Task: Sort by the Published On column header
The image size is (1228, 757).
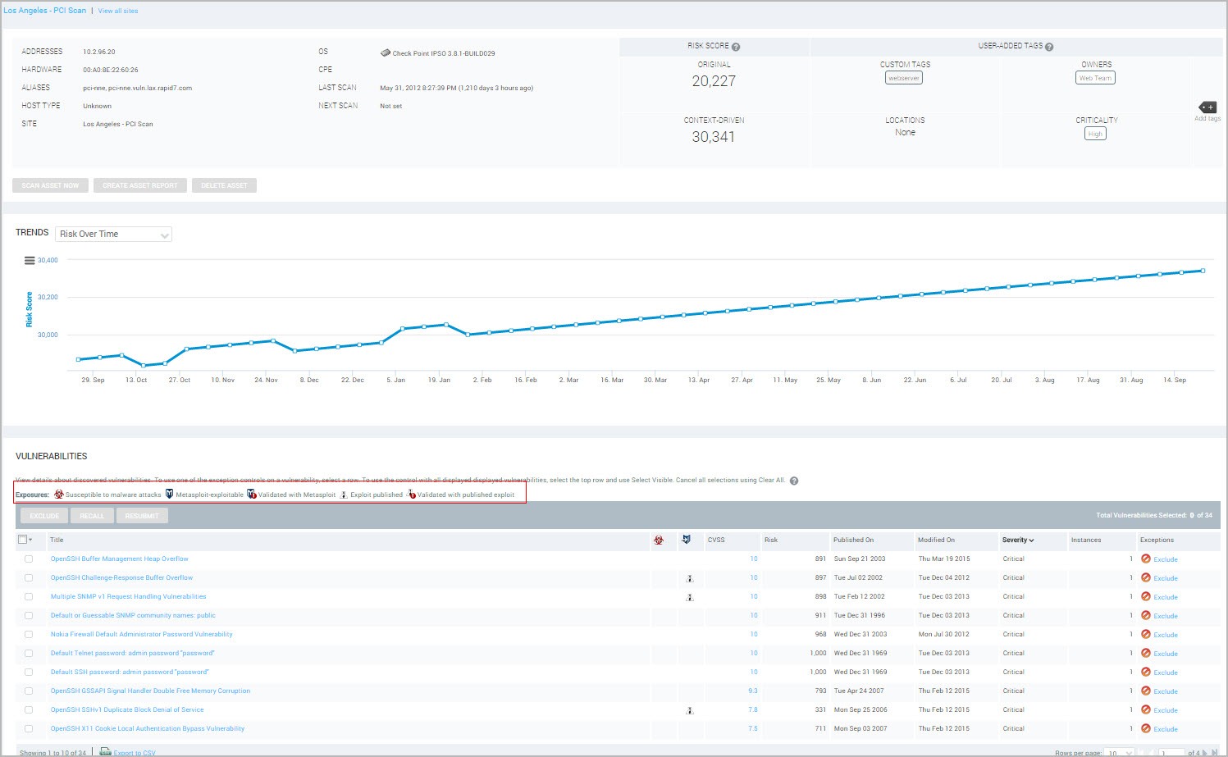Action: (853, 540)
